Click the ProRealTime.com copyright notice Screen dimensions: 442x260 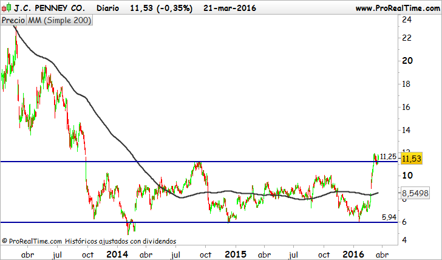(x=89, y=241)
